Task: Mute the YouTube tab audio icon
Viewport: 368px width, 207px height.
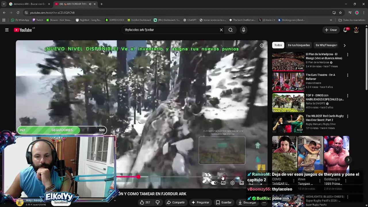Action: (x=90, y=4)
